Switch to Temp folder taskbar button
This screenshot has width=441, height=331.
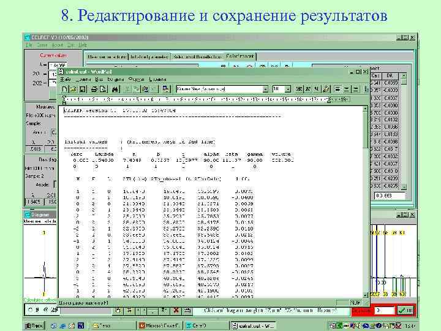click(114, 325)
